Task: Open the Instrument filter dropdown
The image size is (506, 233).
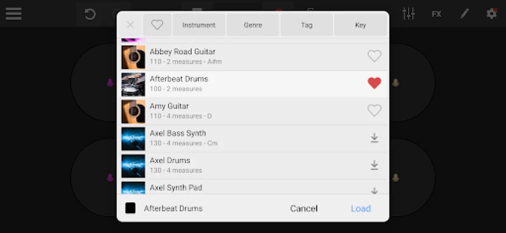Action: (199, 25)
